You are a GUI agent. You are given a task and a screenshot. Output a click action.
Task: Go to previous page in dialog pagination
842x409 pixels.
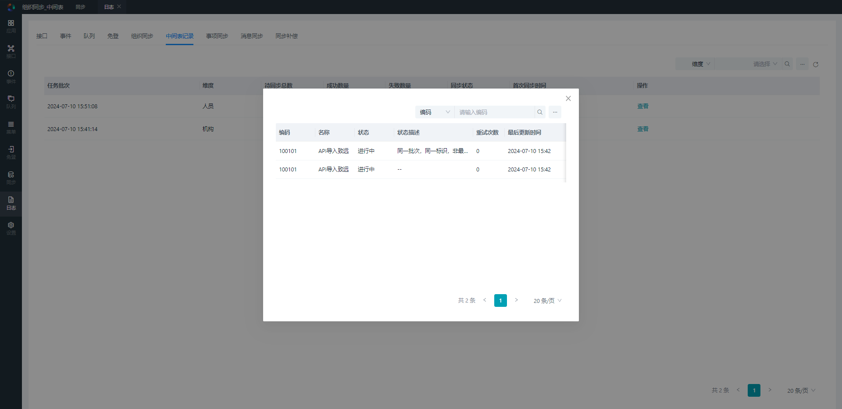point(485,300)
